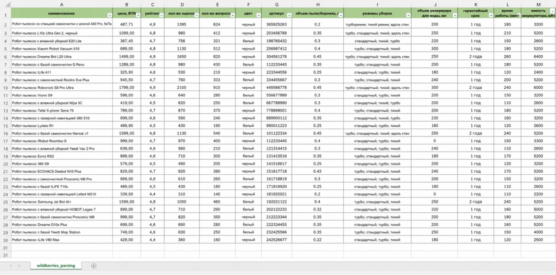This screenshot has height=275, width=556.
Task: Open filter dropdown for режимы уборки column
Action: [408, 16]
